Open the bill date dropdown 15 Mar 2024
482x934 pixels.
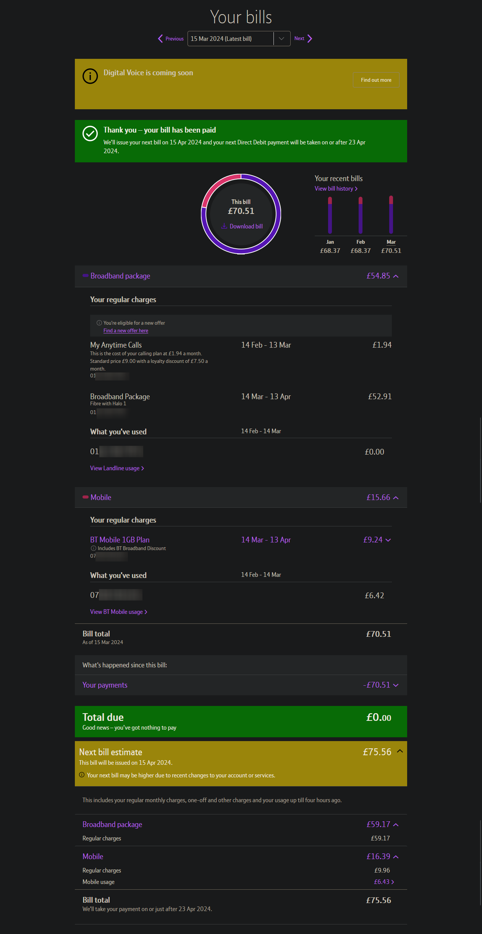(x=239, y=39)
